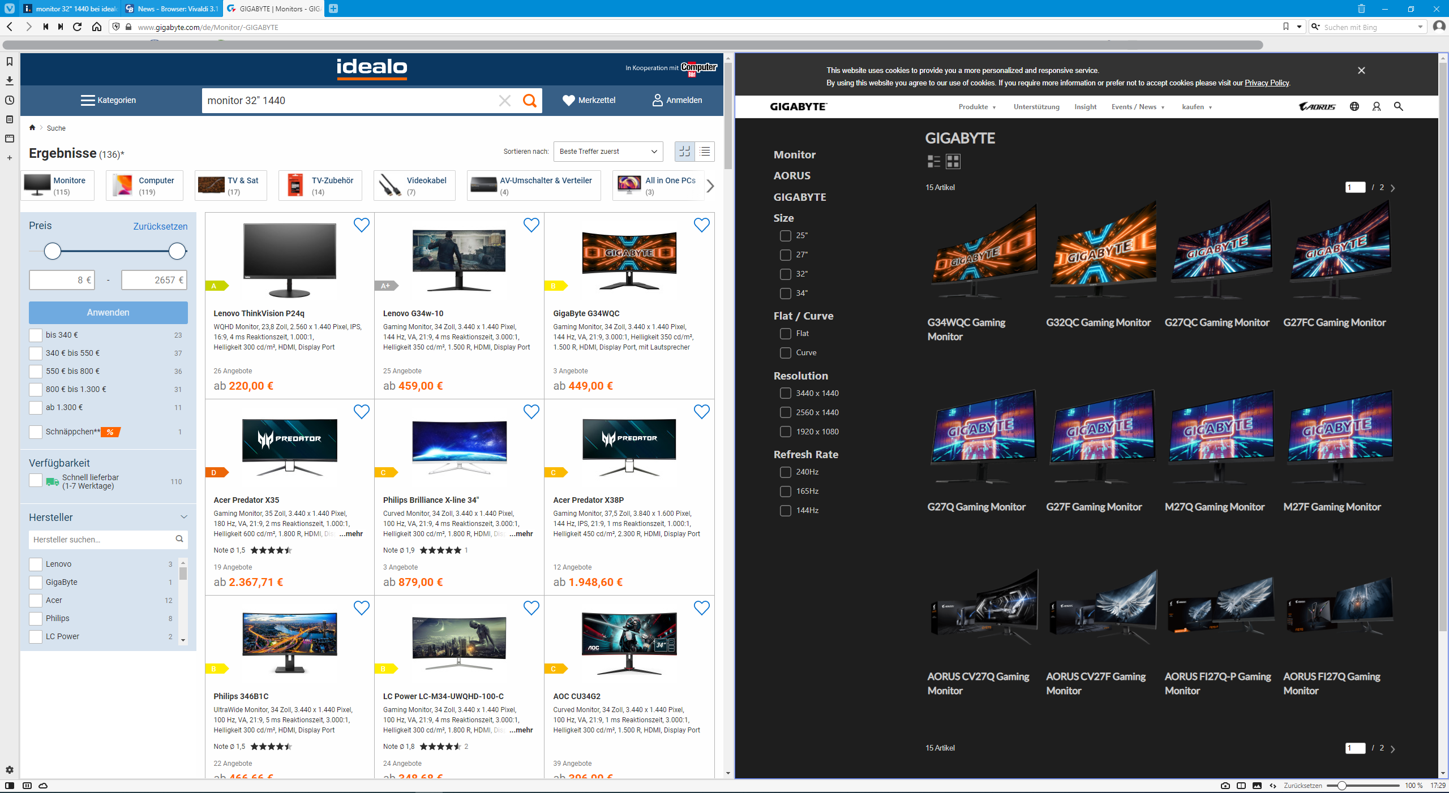1449x793 pixels.
Task: Switch idealo results to grid view
Action: [685, 151]
